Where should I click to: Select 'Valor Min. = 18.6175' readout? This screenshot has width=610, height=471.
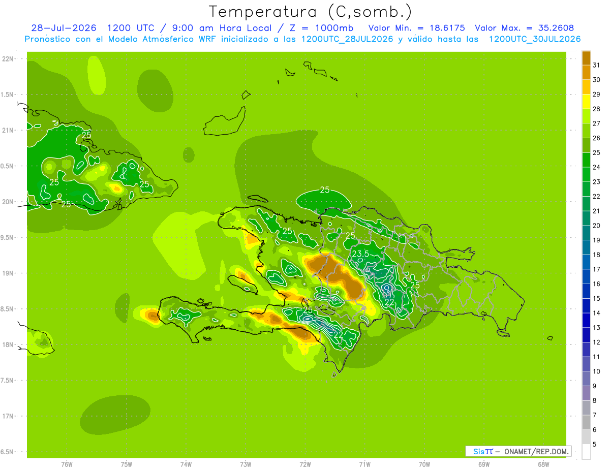click(x=416, y=28)
